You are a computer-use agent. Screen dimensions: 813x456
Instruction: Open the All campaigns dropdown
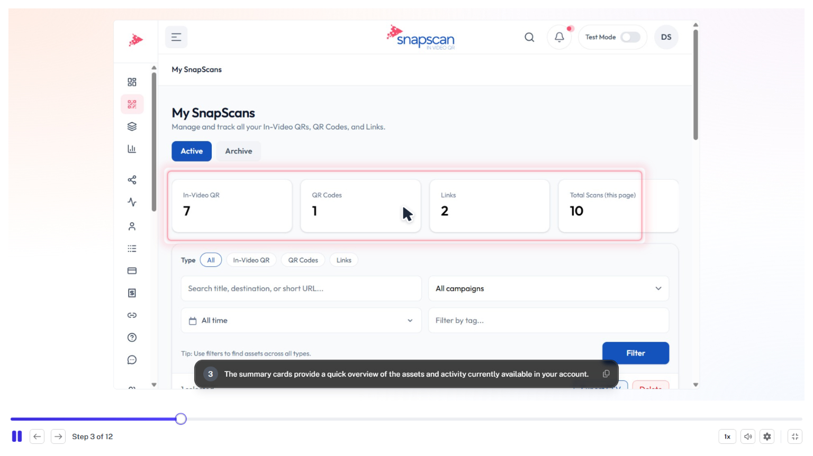[x=548, y=289]
